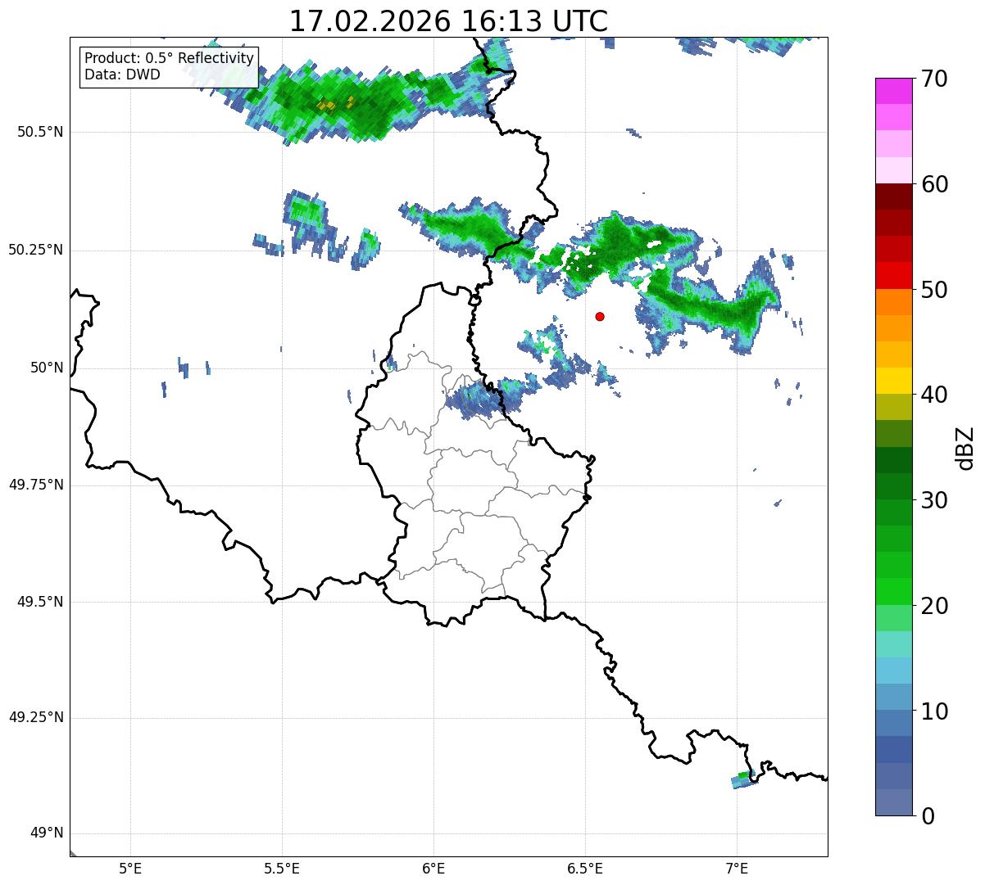Click the magenta top swatch of the colorbar
Viewport: 985px width, 885px height.
coord(893,91)
